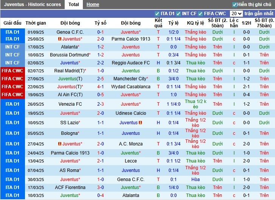This screenshot has height=200, width=275.
Task: Switch to the Home tab
Action: point(93,5)
